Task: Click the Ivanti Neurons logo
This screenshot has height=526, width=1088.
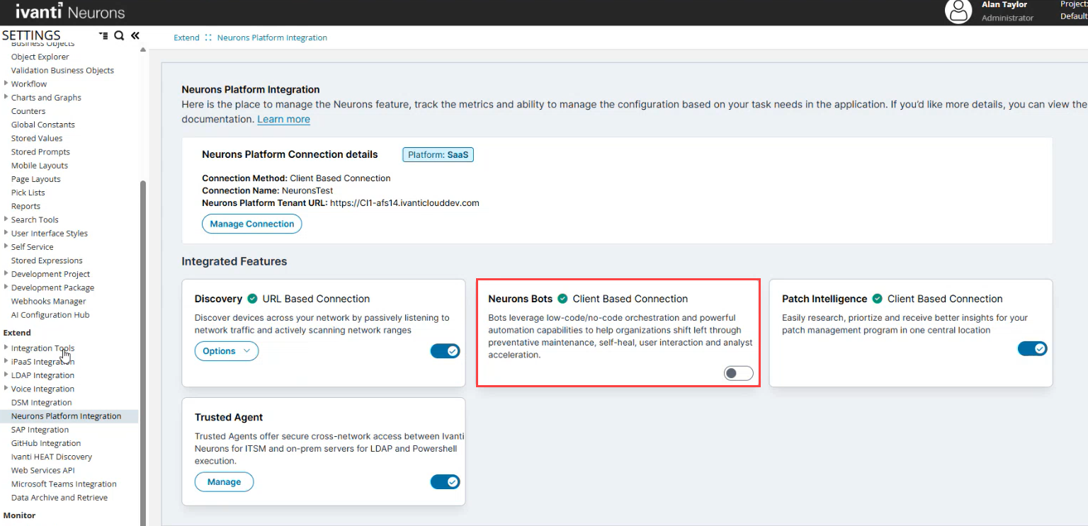Action: (69, 12)
